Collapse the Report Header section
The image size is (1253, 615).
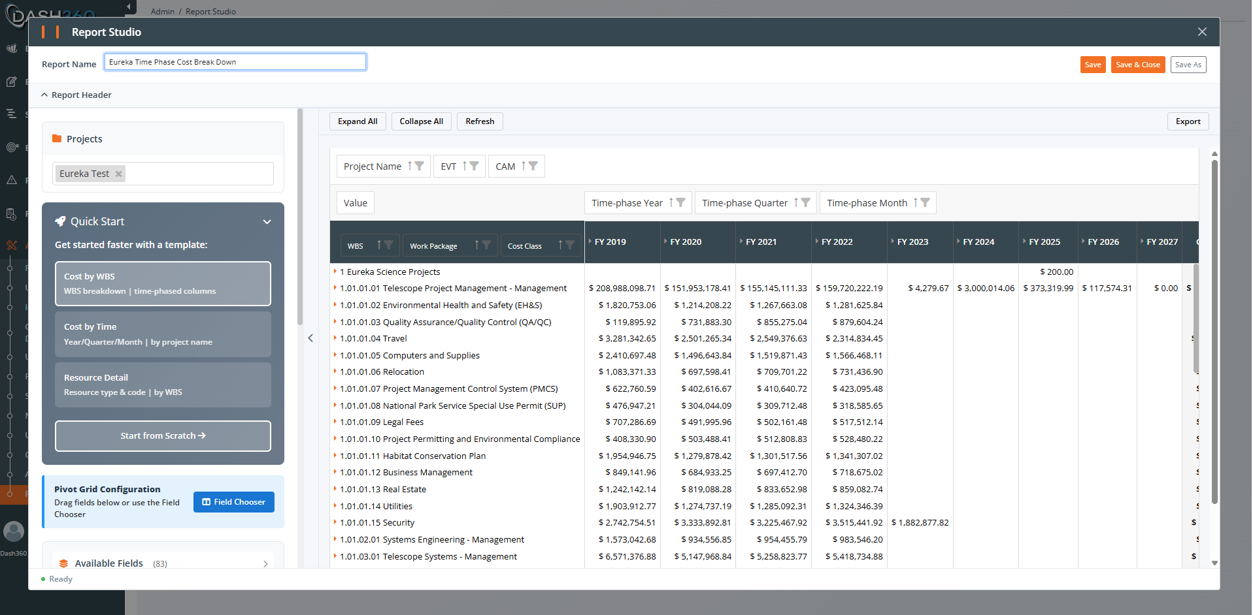pos(44,95)
